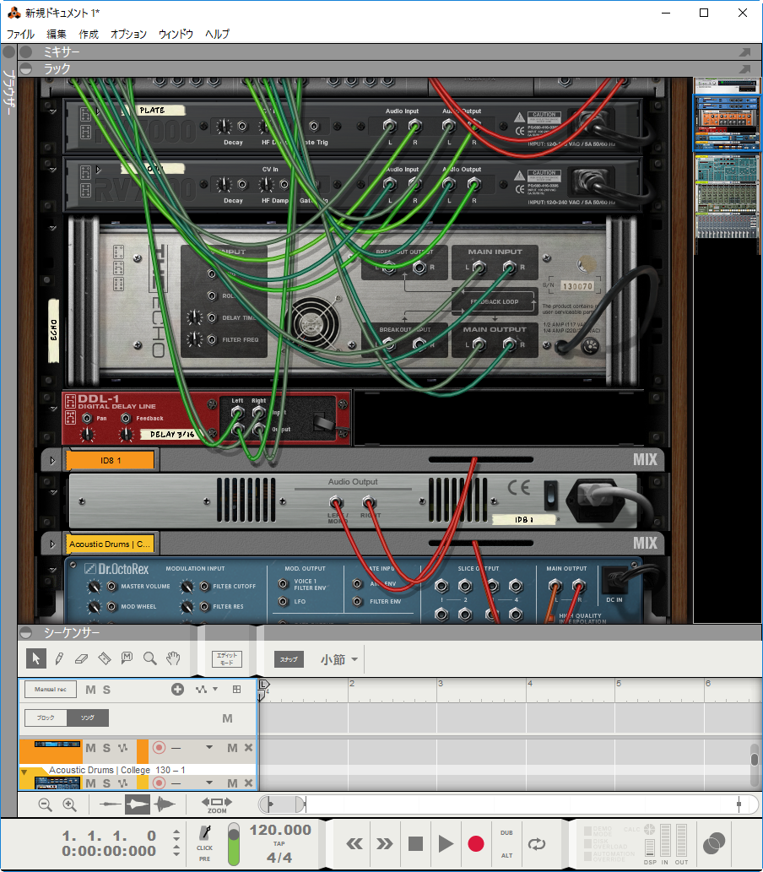Select the Hand tool
763x872 pixels.
(173, 658)
